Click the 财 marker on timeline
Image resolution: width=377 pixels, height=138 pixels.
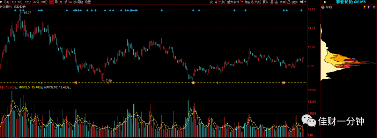[x=284, y=83]
